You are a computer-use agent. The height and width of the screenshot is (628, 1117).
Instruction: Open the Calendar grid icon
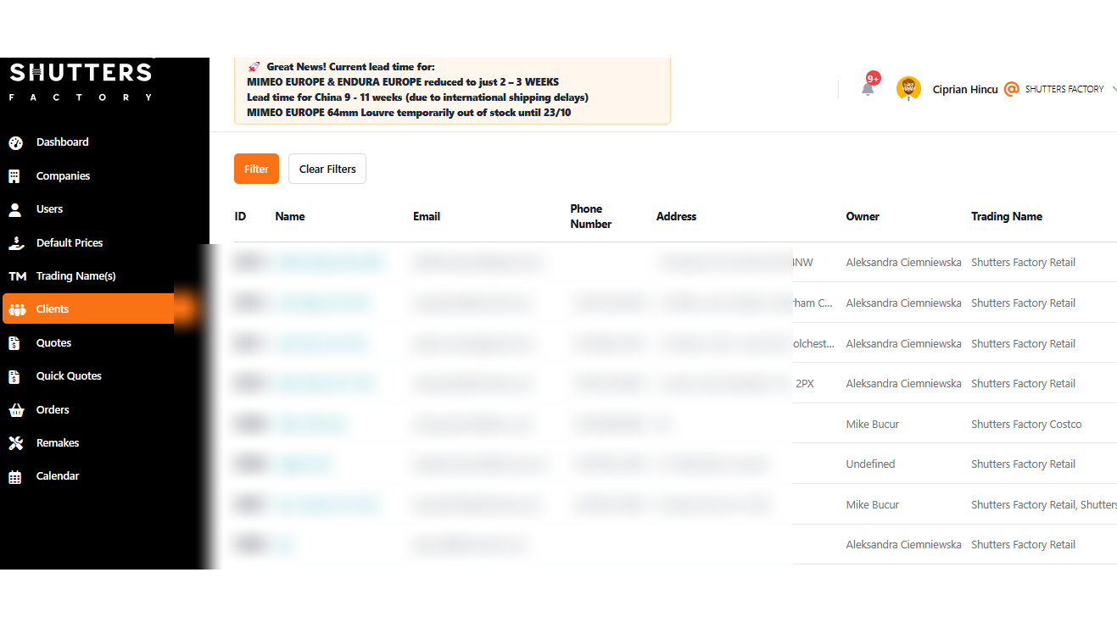[15, 476]
